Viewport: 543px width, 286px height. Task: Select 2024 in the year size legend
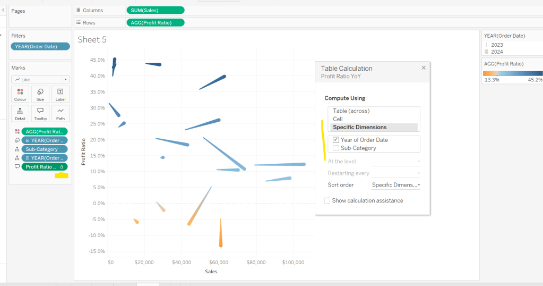point(497,52)
